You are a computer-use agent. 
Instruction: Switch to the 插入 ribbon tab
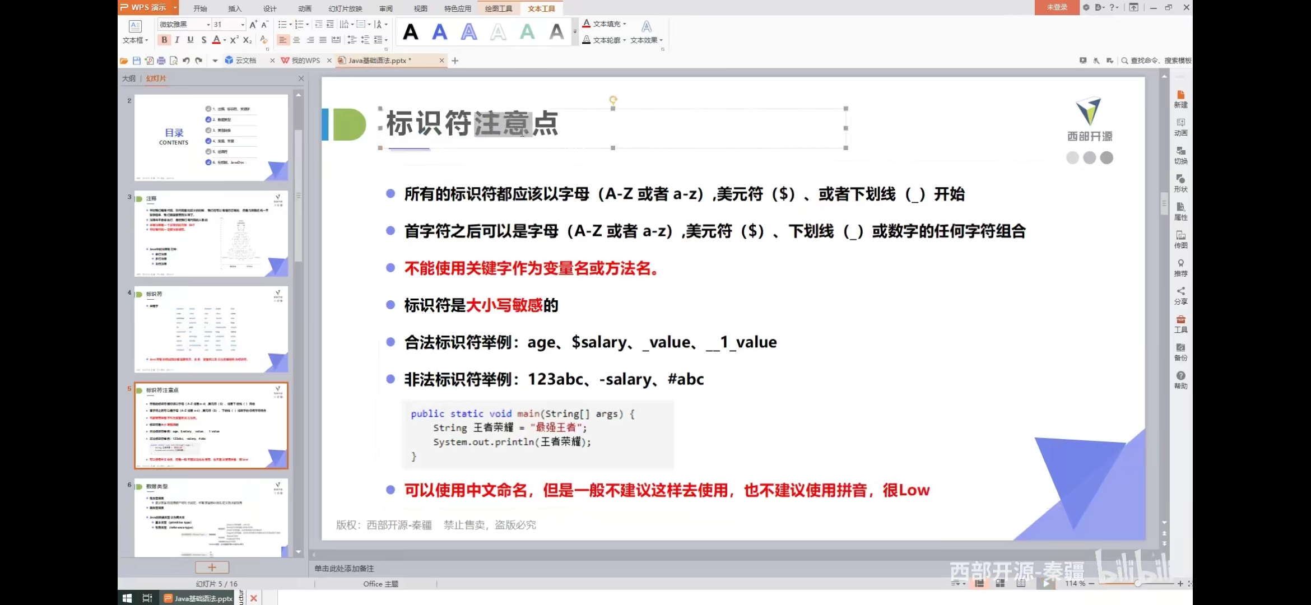(x=235, y=8)
